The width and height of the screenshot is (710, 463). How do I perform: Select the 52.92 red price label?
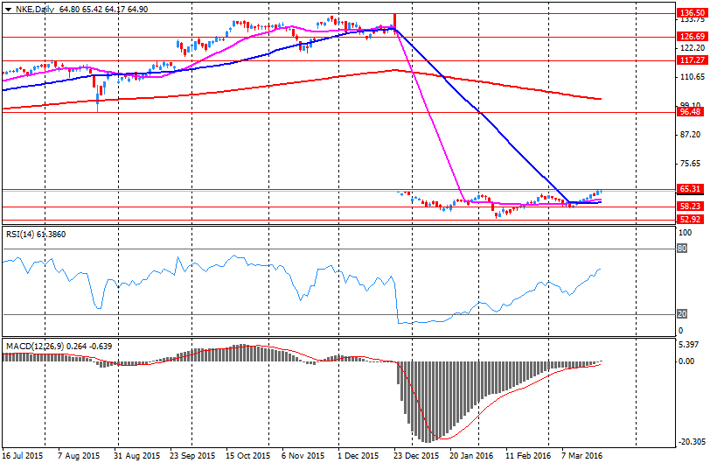click(691, 220)
